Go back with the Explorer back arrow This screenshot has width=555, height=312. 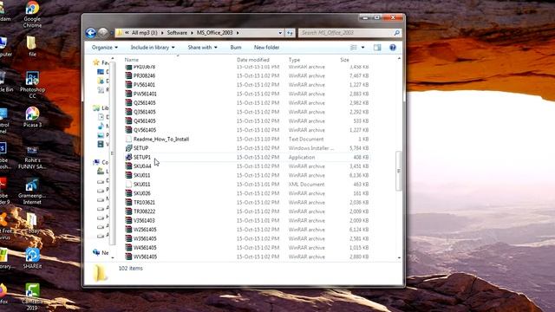(90, 33)
